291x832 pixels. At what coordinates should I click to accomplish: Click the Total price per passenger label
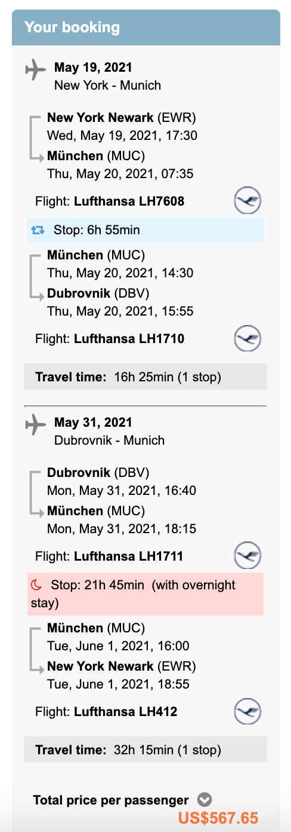point(111,800)
